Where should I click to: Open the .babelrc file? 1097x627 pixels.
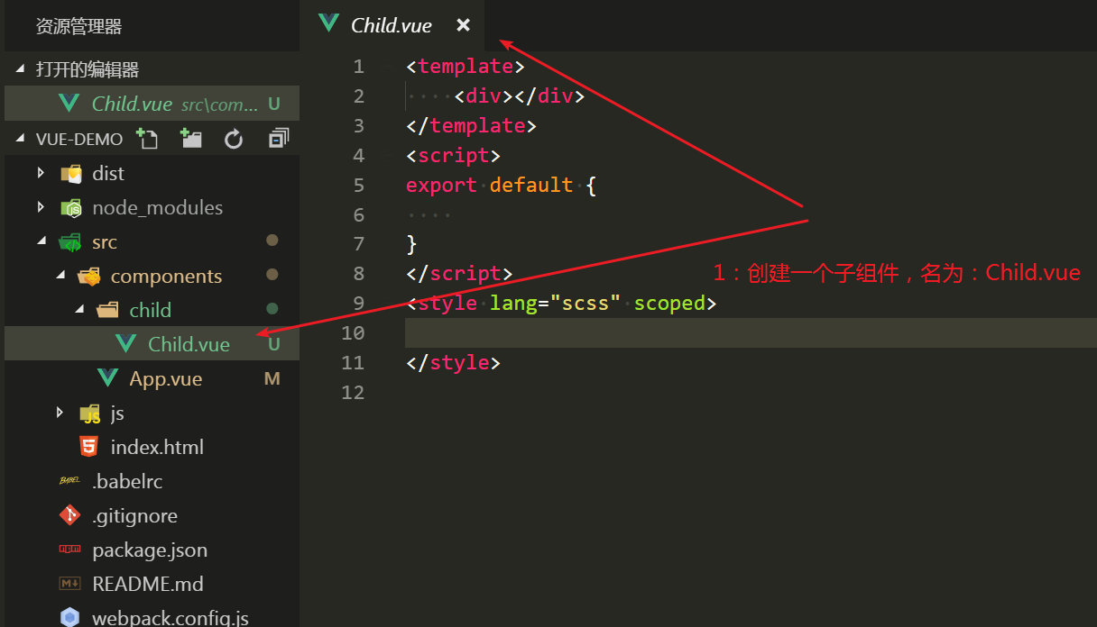152,481
